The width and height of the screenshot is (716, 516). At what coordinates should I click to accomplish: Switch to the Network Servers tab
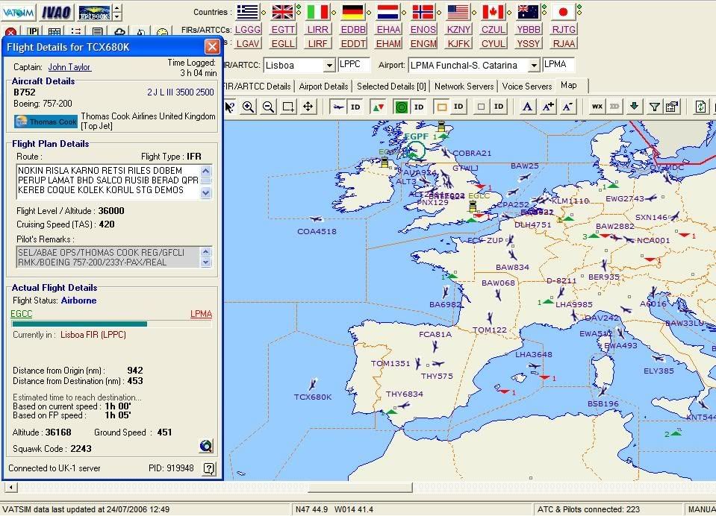click(464, 86)
